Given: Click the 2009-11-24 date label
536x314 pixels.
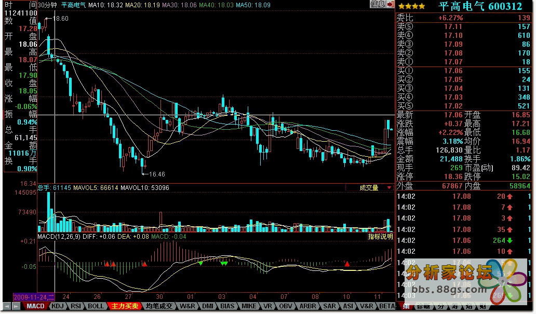Looking at the screenshot, I should [33, 296].
